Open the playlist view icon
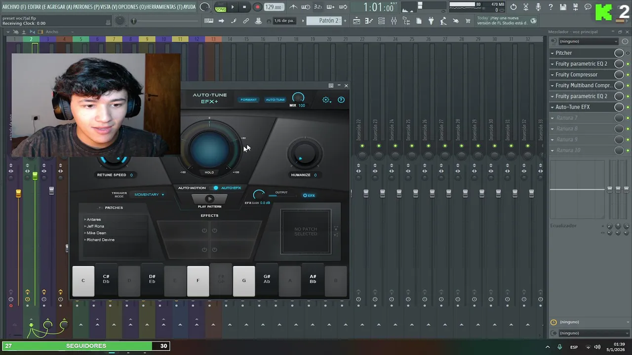 356,21
